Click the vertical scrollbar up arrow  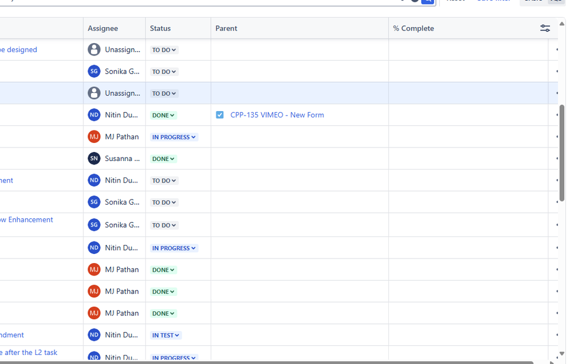pos(561,24)
